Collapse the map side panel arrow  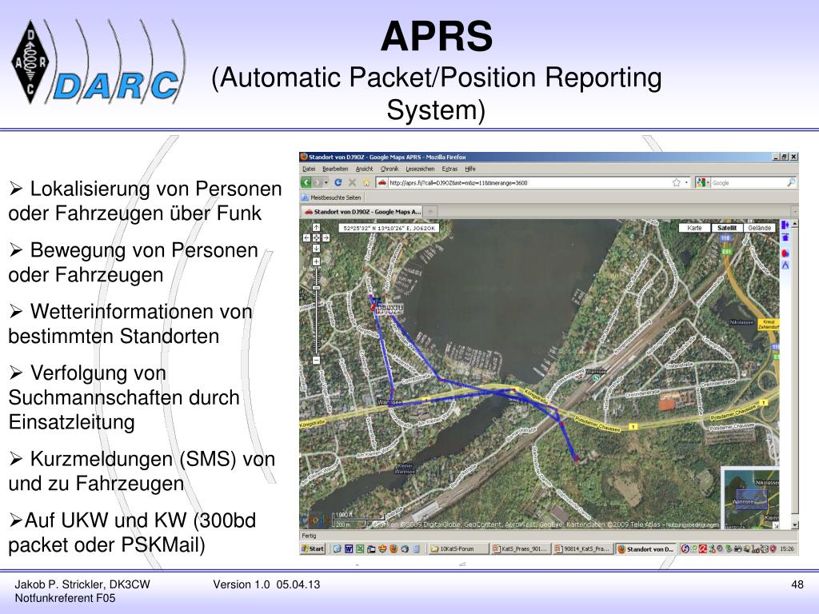(785, 226)
